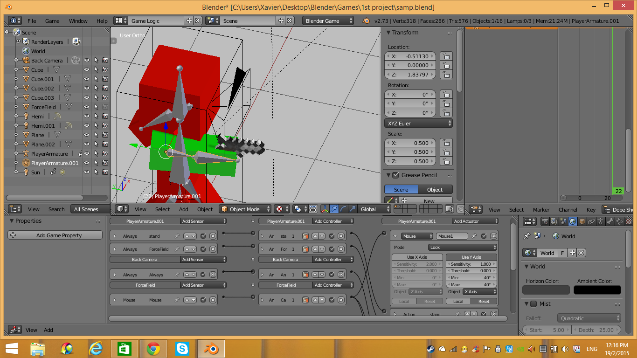Open the Marker menu in Dope Sheet
The image size is (637, 358).
[541, 210]
